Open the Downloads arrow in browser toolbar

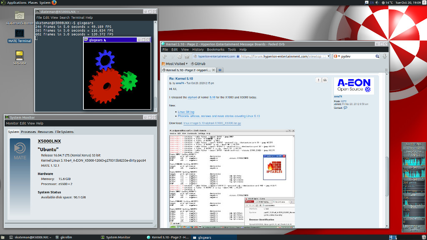(384, 56)
